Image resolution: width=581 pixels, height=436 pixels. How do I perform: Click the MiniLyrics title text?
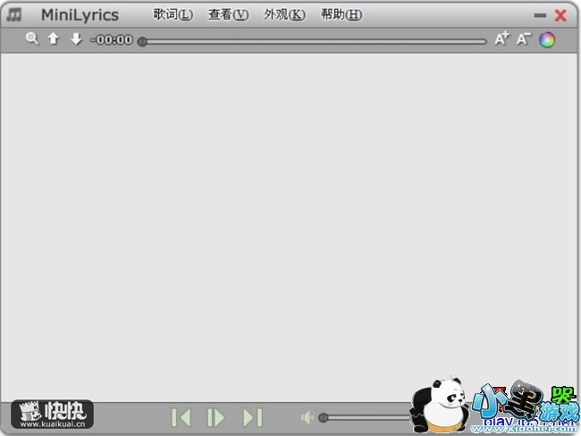pos(80,15)
